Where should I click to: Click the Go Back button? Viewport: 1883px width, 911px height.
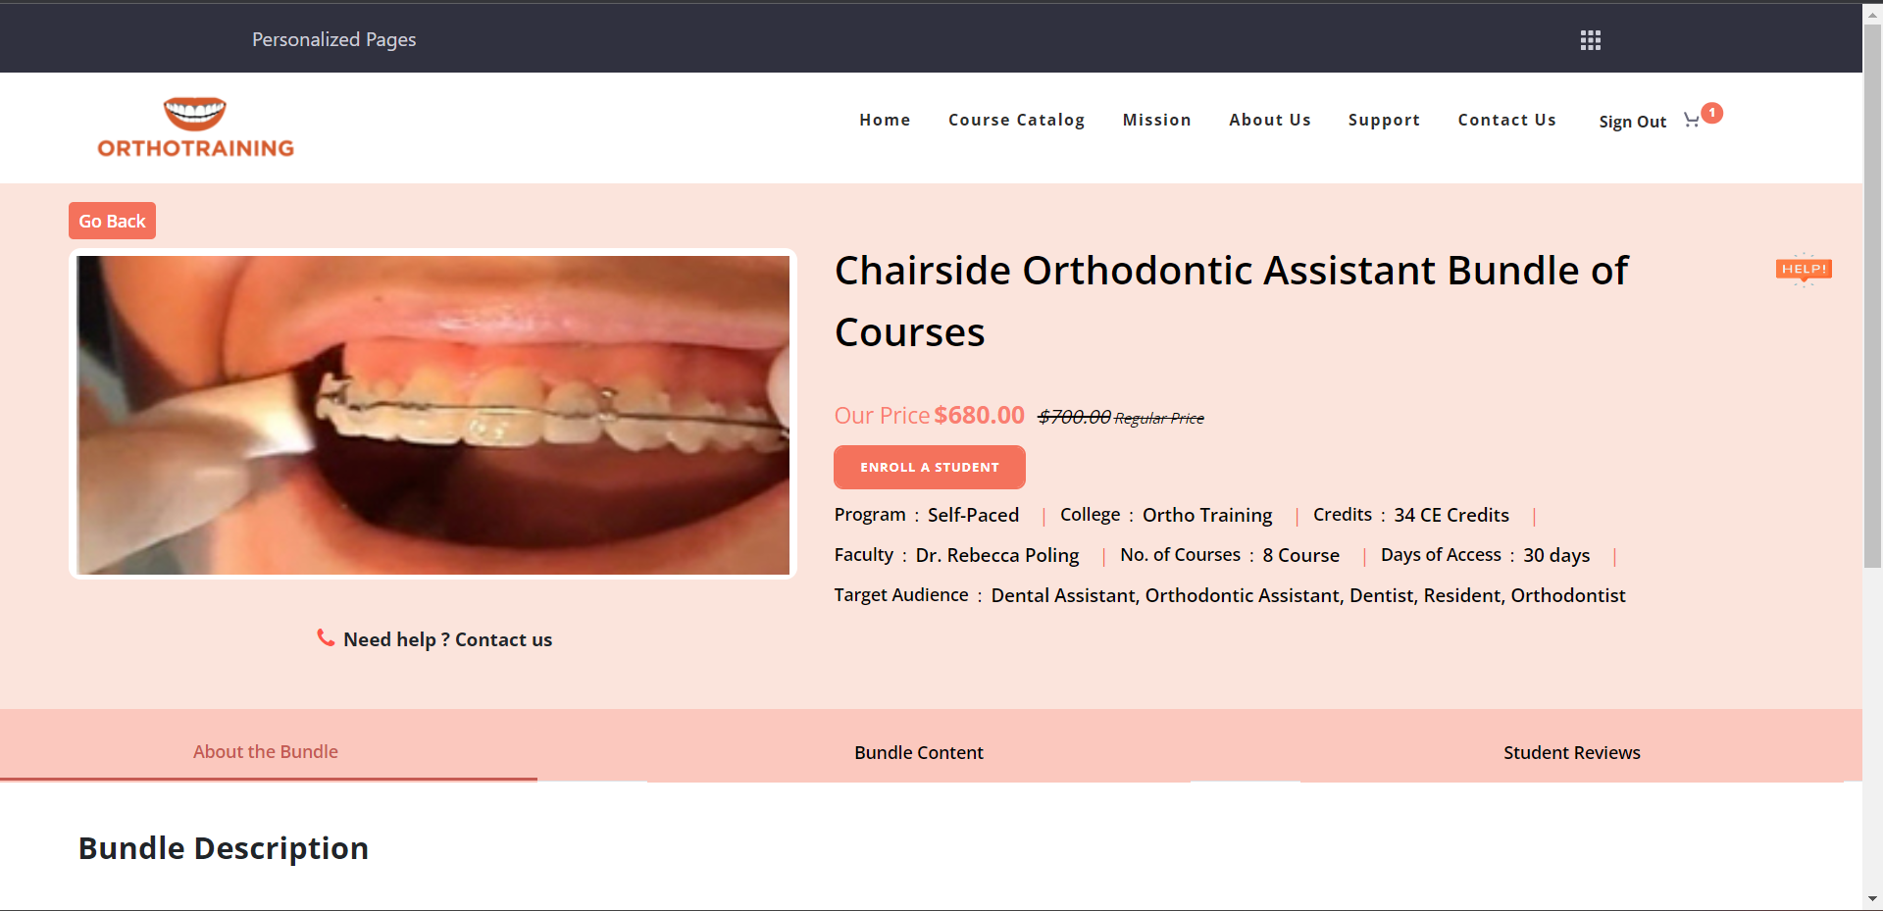point(112,221)
